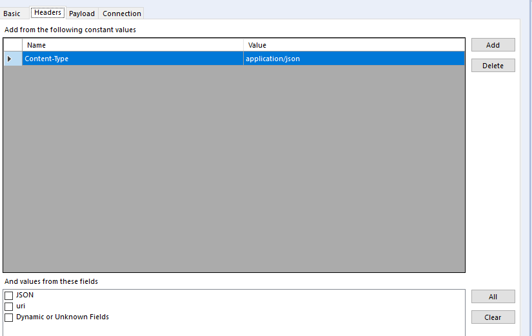Open the Connection tab

pyautogui.click(x=121, y=14)
